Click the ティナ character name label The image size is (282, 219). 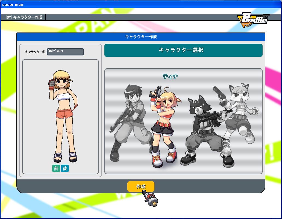[x=170, y=76]
